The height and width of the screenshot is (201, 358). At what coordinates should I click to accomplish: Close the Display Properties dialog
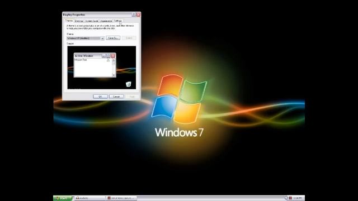point(138,15)
